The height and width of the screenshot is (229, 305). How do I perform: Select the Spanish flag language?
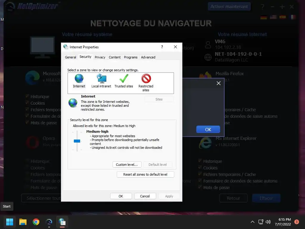tap(283, 17)
